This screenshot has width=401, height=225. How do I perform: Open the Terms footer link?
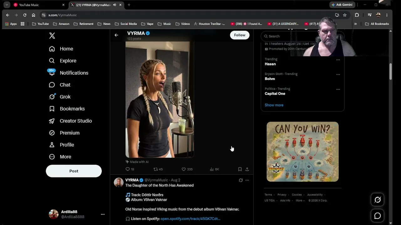pyautogui.click(x=268, y=195)
